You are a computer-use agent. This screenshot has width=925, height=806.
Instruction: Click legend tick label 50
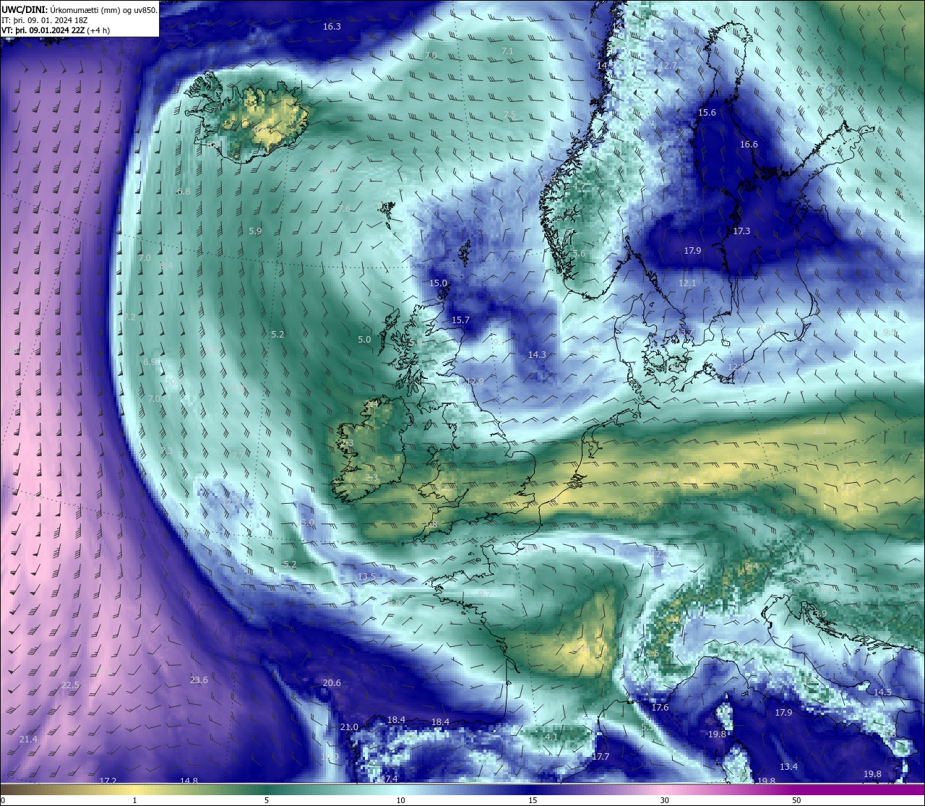coord(796,800)
